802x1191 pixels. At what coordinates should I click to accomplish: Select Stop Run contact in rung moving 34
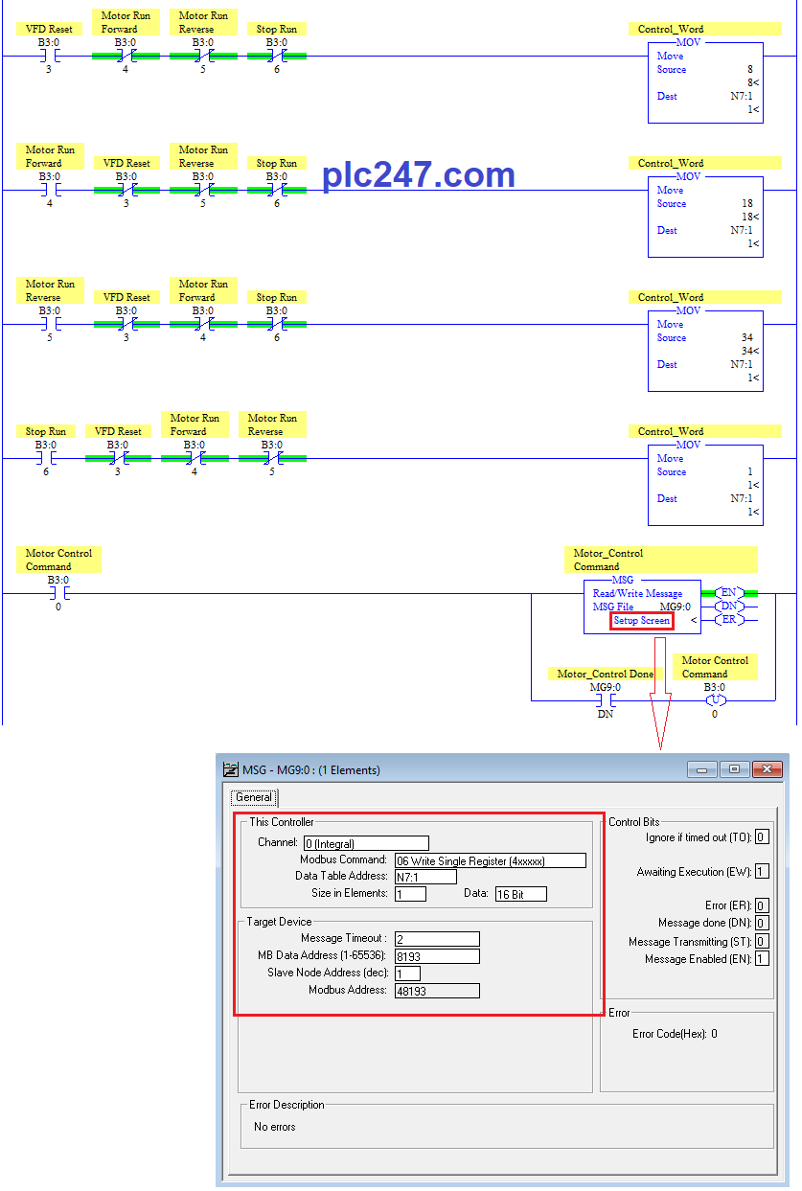tap(277, 324)
